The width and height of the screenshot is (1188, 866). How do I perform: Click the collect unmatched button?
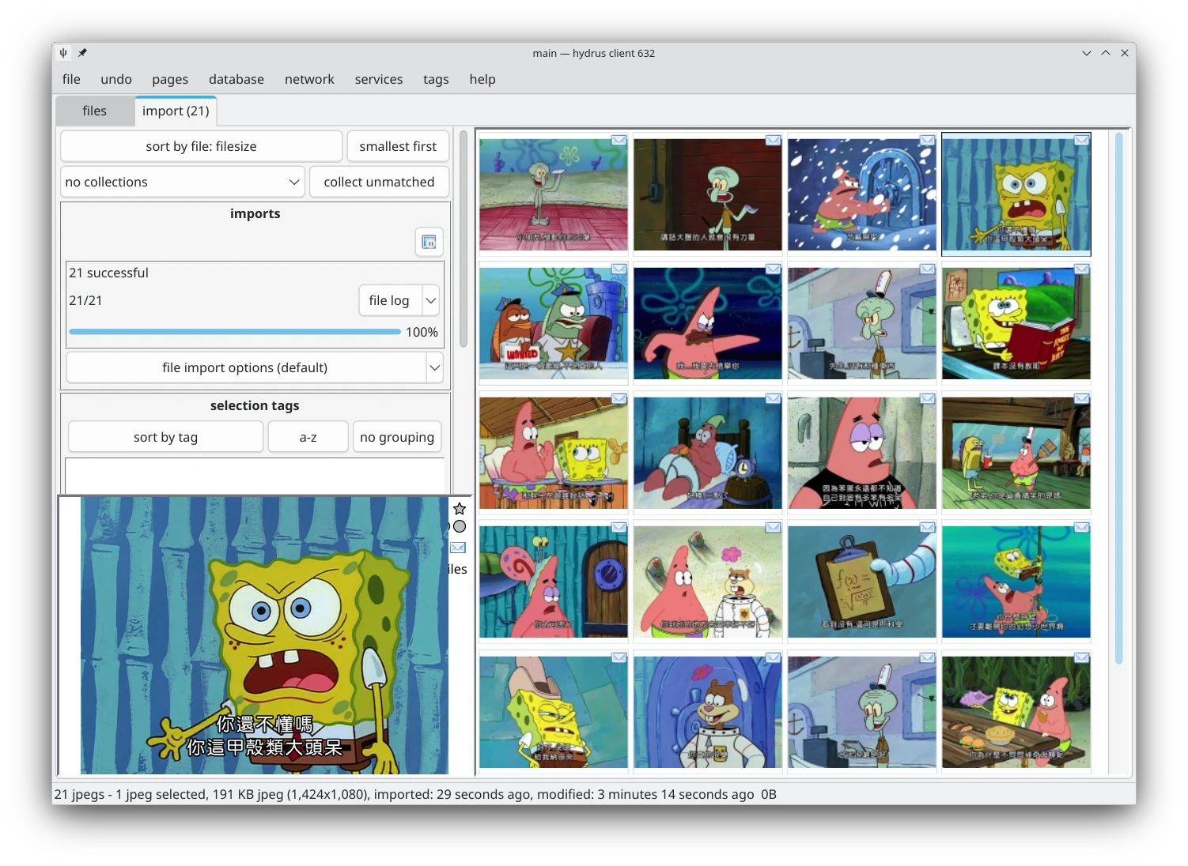pos(379,182)
